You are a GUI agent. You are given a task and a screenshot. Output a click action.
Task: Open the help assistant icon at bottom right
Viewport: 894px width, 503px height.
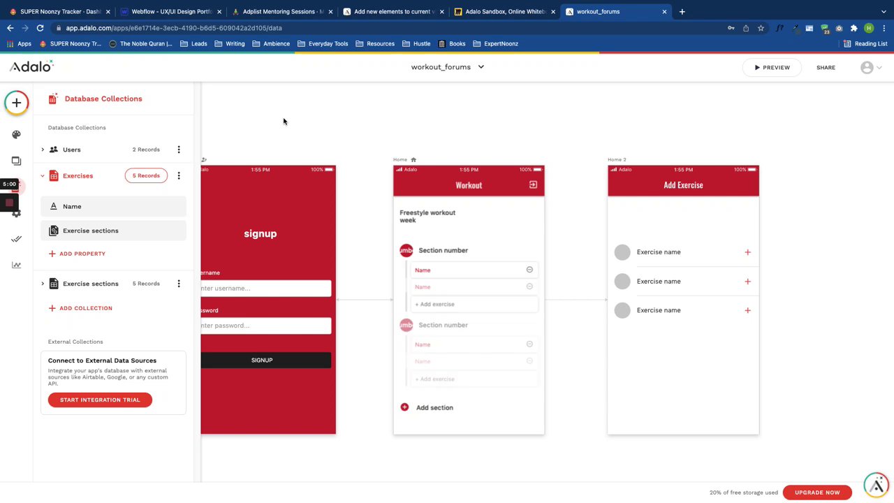tap(877, 485)
